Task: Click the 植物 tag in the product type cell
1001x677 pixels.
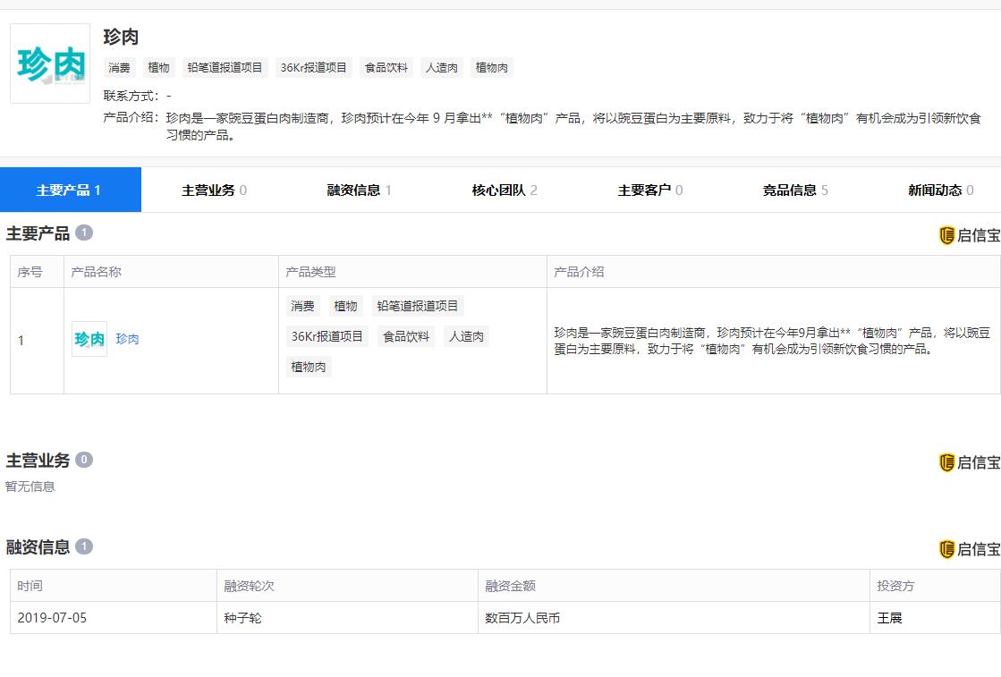Action: 346,306
